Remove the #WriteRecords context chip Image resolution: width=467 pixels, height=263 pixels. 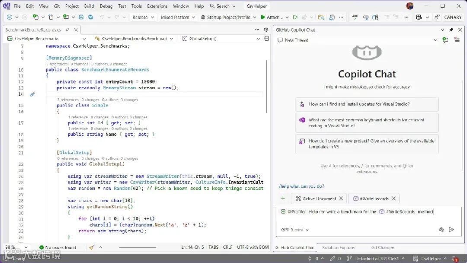394,199
